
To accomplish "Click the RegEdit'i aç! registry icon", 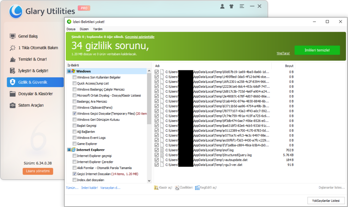I will tap(197, 188).
